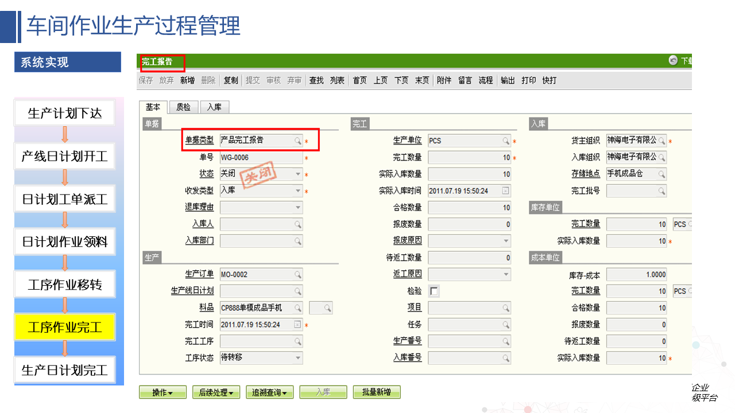Open lookup icon for 完工批号 field
The image size is (735, 413).
coord(661,190)
